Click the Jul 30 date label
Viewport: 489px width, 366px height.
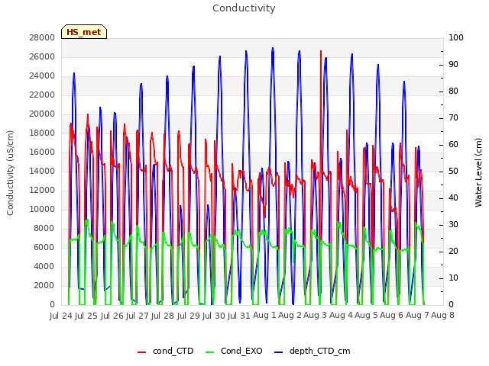(x=214, y=316)
